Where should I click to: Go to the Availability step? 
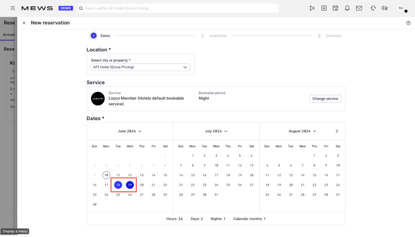click(x=214, y=36)
